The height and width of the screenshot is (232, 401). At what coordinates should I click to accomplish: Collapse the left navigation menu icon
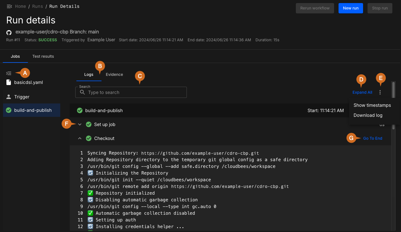click(x=9, y=6)
